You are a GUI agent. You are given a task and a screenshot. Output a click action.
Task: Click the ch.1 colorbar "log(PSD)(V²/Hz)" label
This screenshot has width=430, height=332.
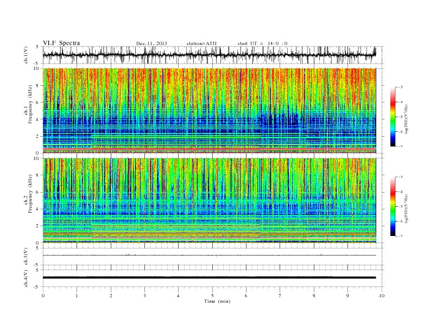click(x=406, y=119)
